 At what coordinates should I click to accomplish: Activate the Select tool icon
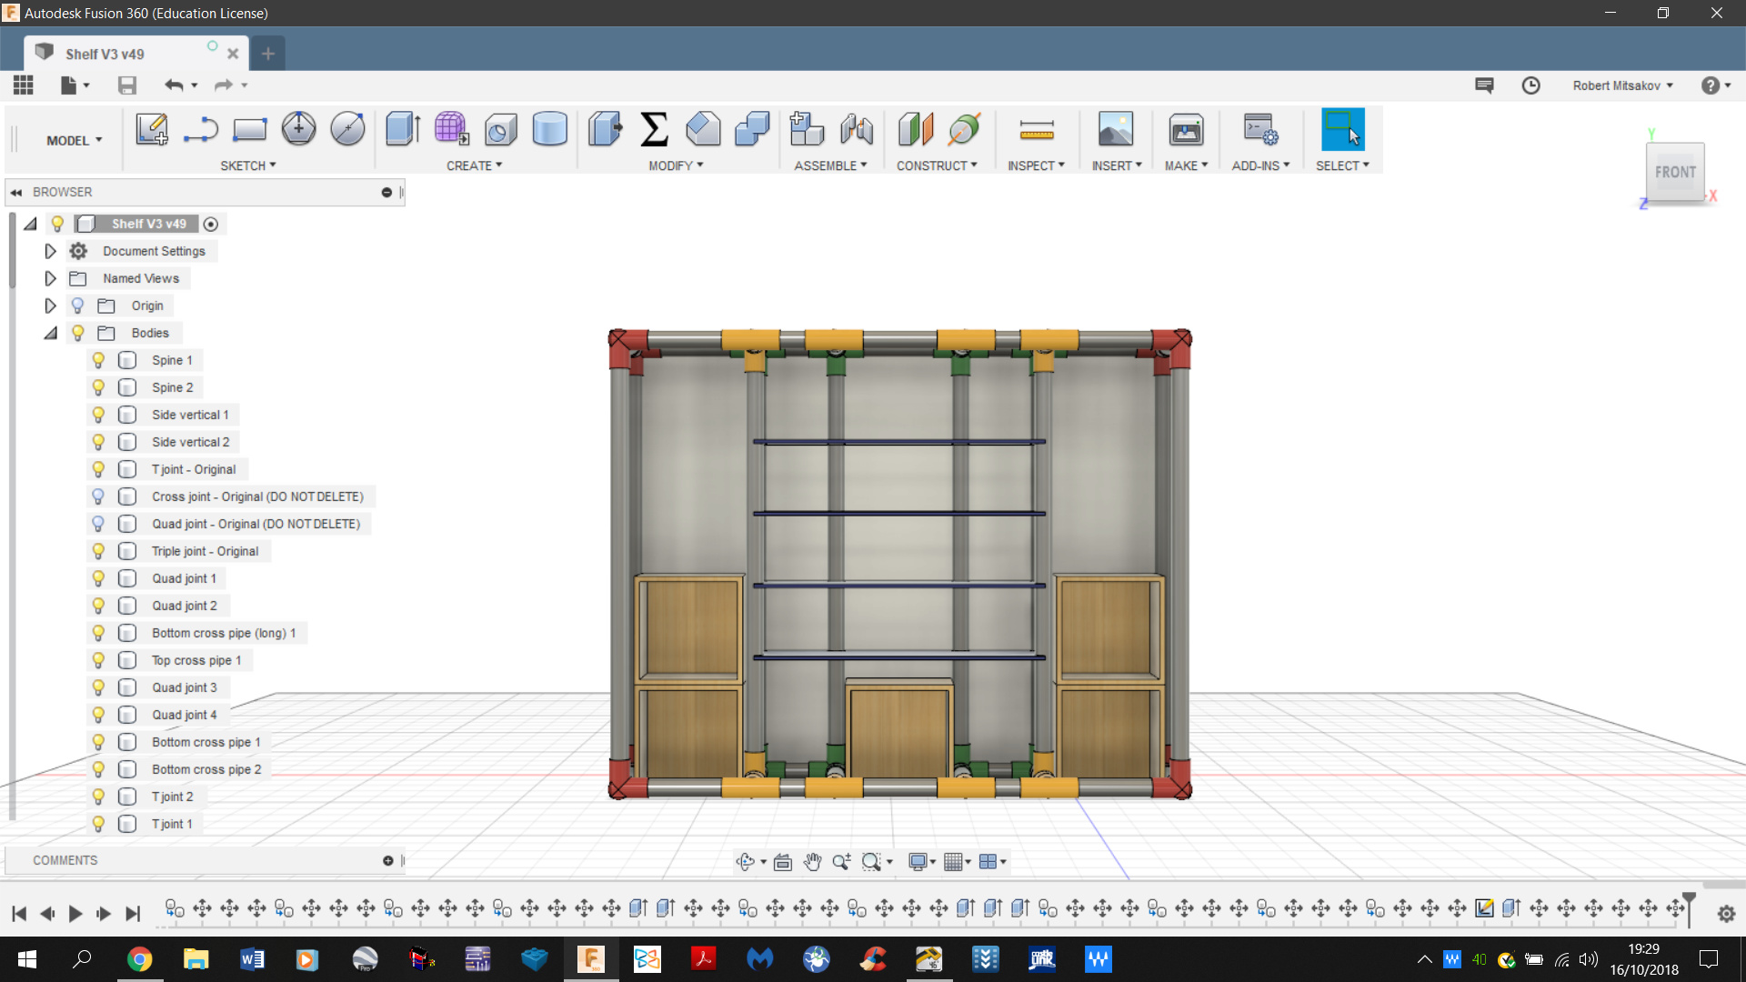click(x=1342, y=129)
